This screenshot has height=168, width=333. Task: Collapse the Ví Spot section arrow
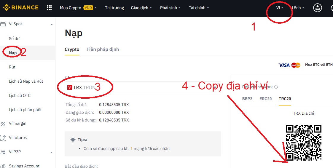point(51,24)
